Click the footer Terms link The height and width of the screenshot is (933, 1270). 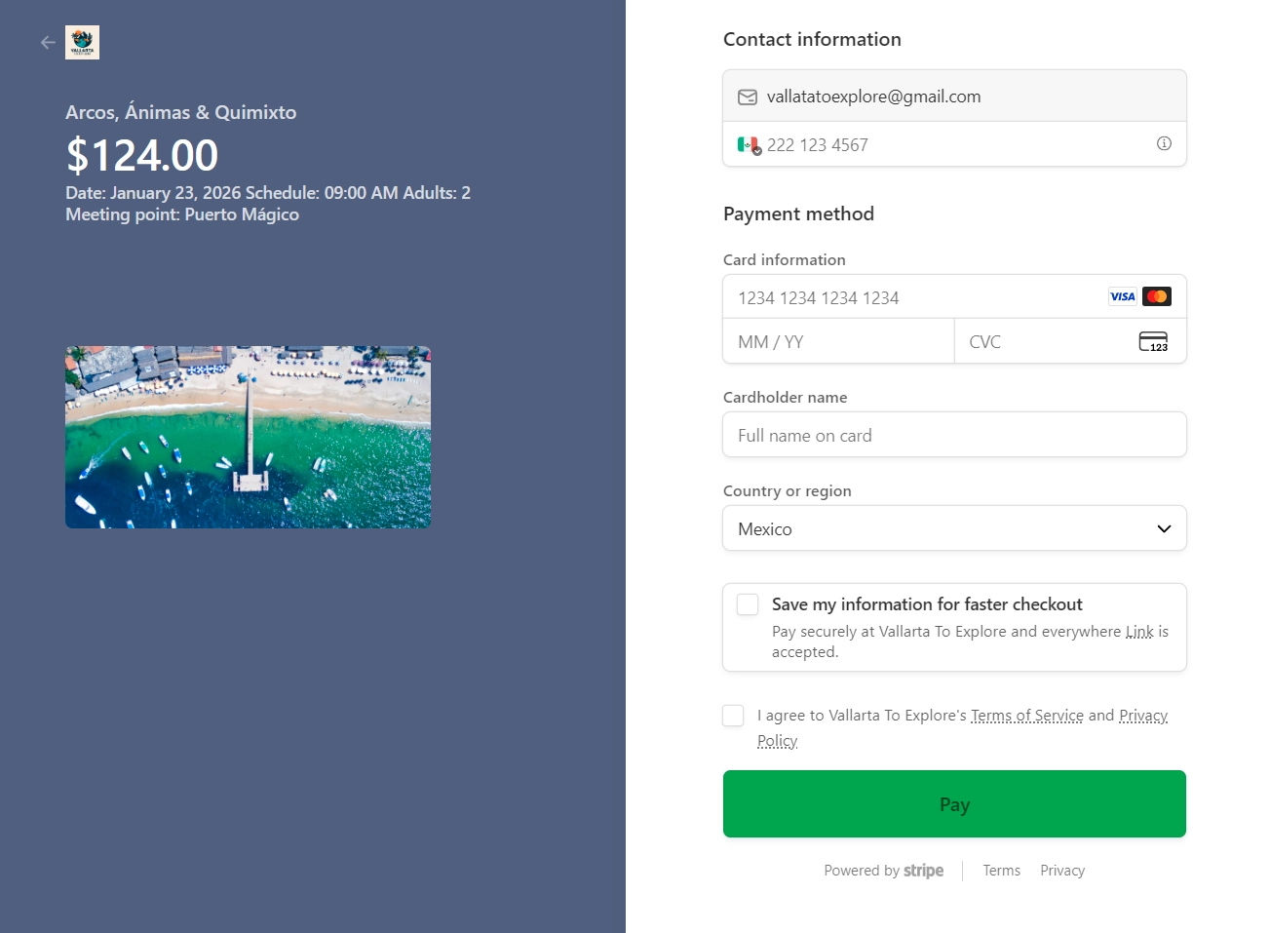1001,871
